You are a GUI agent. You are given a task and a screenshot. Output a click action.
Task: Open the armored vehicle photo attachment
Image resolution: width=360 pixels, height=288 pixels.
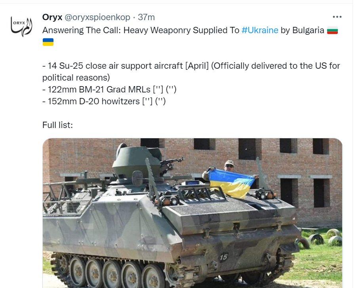[x=192, y=213]
